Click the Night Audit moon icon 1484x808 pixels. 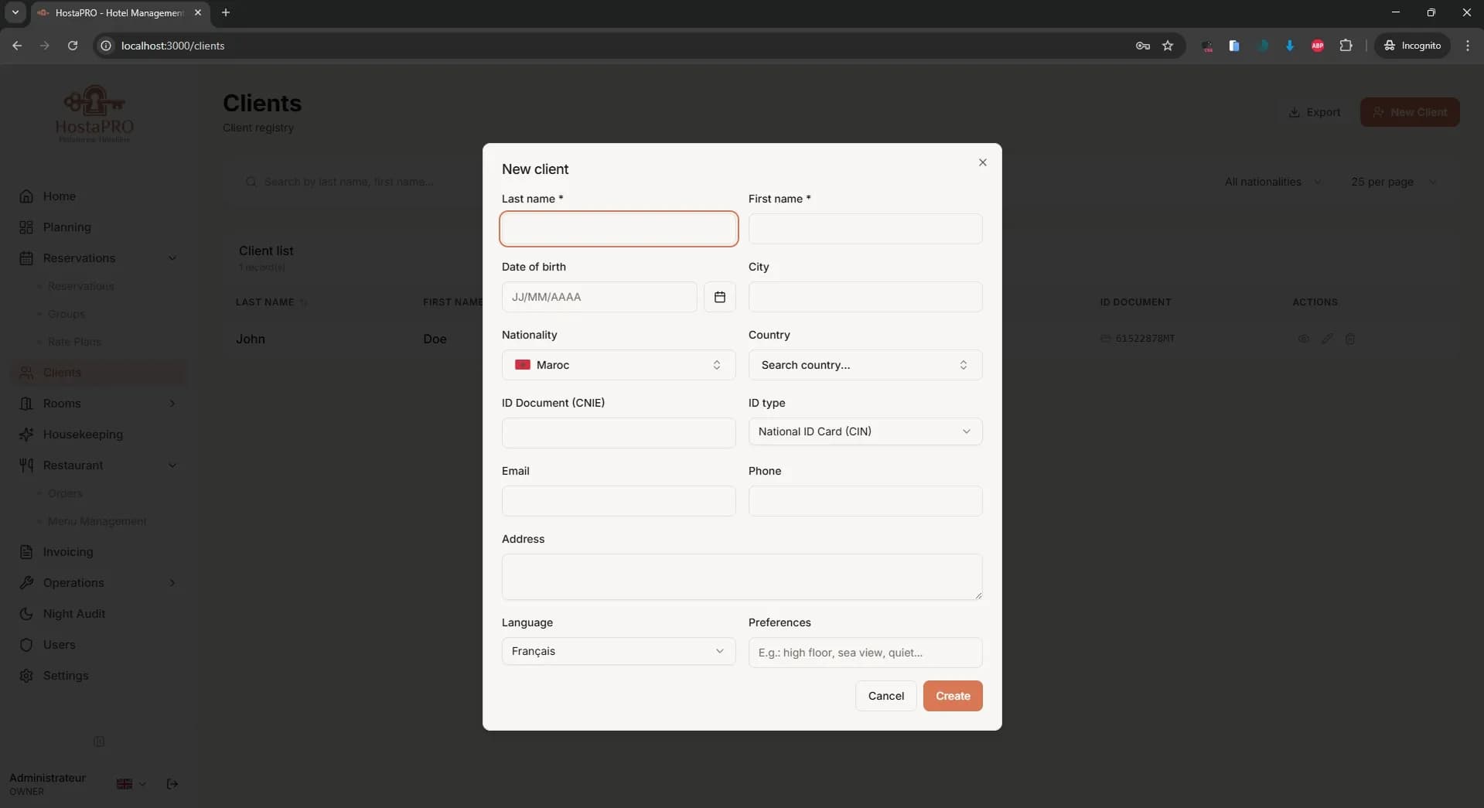click(26, 614)
